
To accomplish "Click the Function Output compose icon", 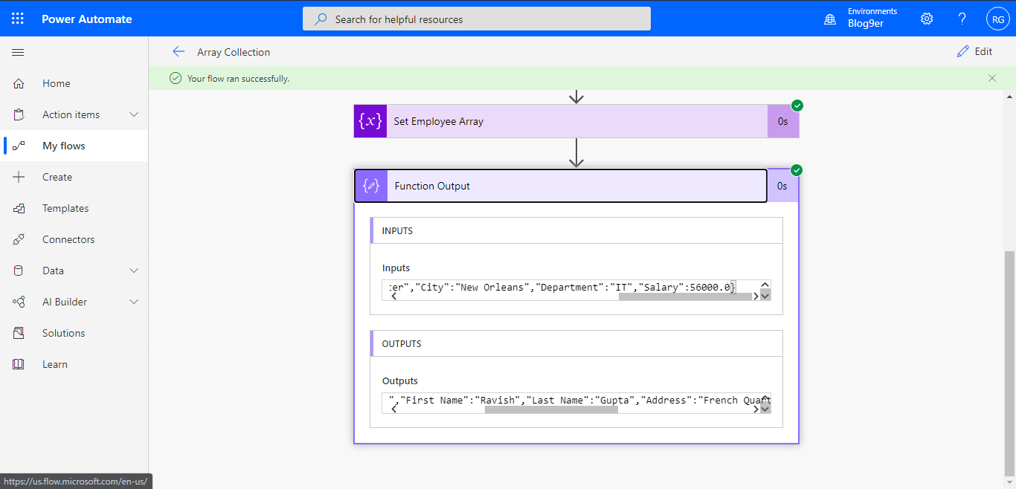I will click(x=371, y=186).
